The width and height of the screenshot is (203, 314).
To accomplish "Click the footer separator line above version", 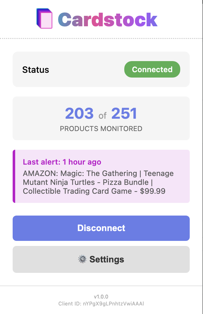I will (x=101, y=286).
